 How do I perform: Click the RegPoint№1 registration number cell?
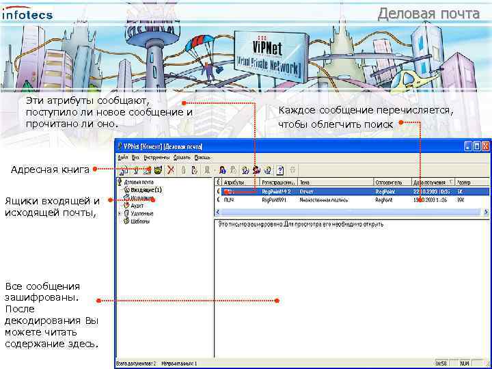(x=275, y=200)
